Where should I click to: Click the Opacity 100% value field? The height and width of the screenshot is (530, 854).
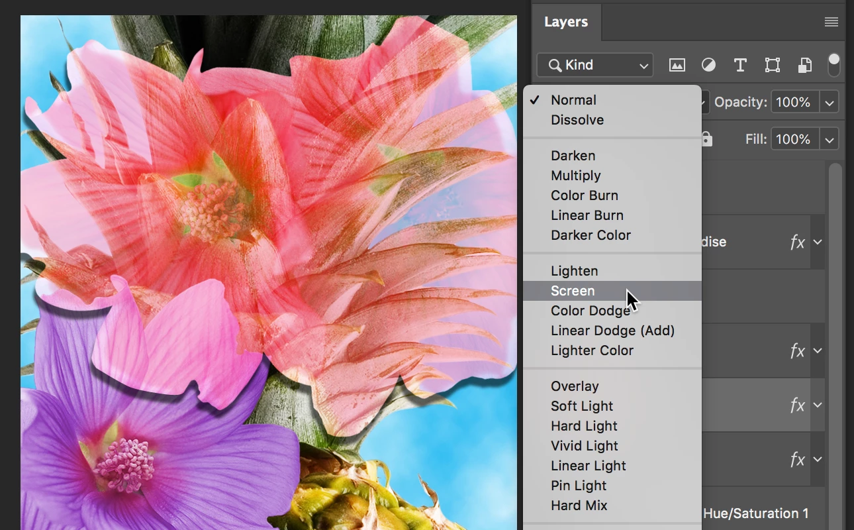[794, 102]
